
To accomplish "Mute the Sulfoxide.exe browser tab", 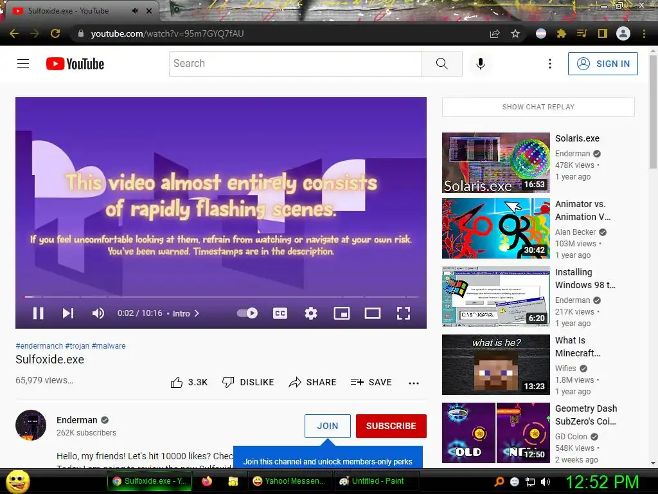I will 135,11.
